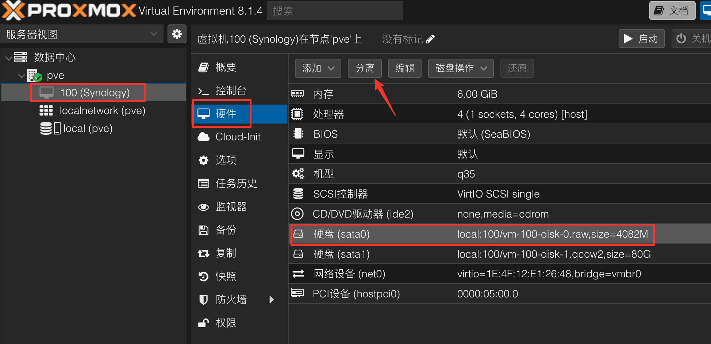Open the 复制 replication tab
The width and height of the screenshot is (711, 344).
click(239, 253)
